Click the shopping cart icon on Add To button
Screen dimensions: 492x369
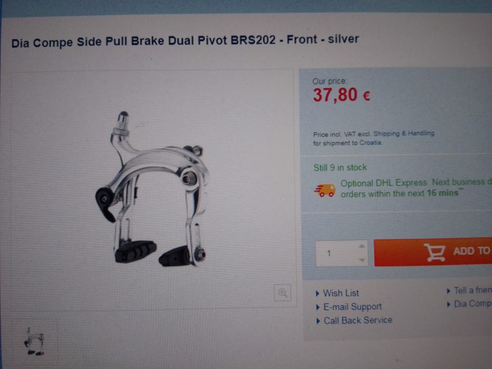435,252
